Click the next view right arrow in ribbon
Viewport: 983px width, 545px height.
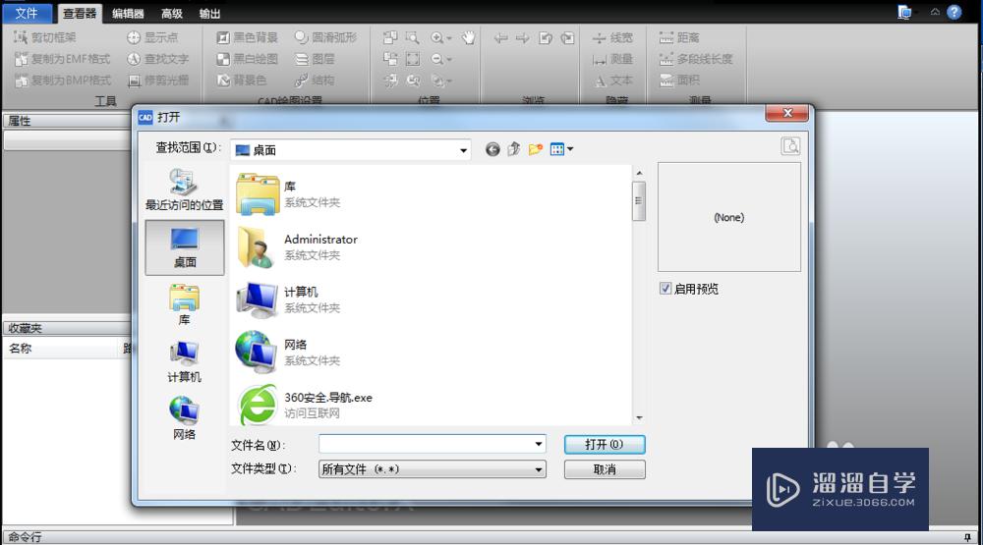pyautogui.click(x=522, y=38)
